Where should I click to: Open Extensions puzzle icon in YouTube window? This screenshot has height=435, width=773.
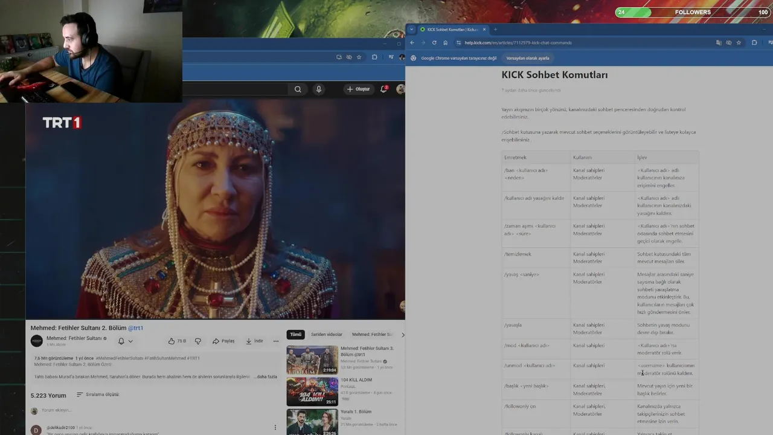point(374,57)
